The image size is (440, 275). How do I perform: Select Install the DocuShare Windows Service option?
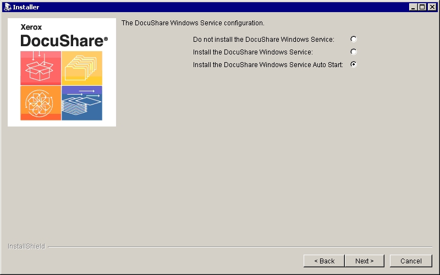point(354,52)
